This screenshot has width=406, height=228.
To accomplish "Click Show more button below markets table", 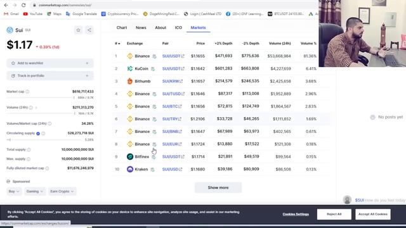I will [x=218, y=187].
